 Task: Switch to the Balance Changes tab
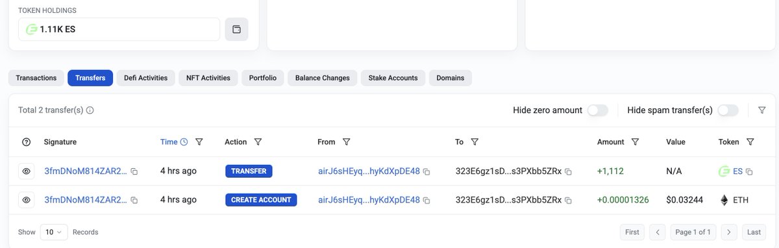click(322, 78)
